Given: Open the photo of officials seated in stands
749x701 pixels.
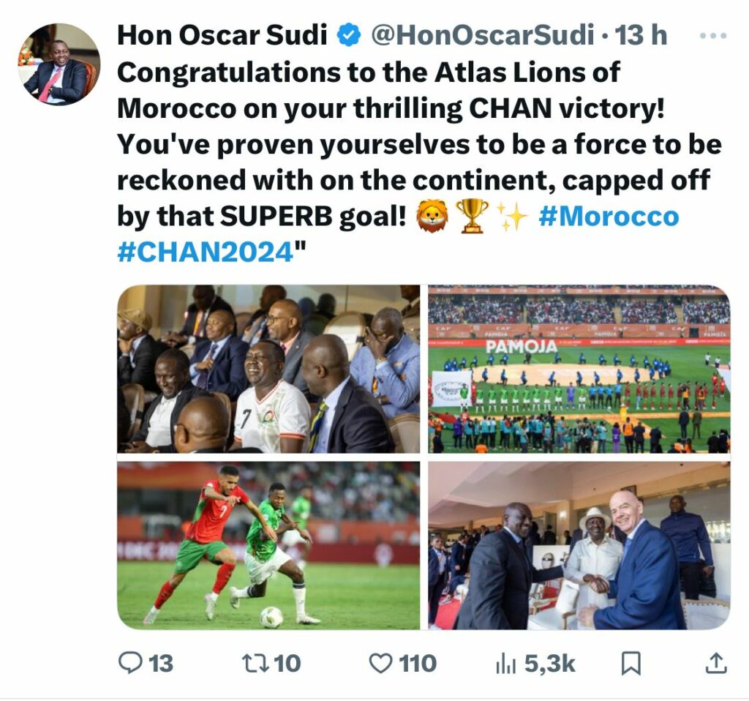Looking at the screenshot, I should click(x=268, y=369).
